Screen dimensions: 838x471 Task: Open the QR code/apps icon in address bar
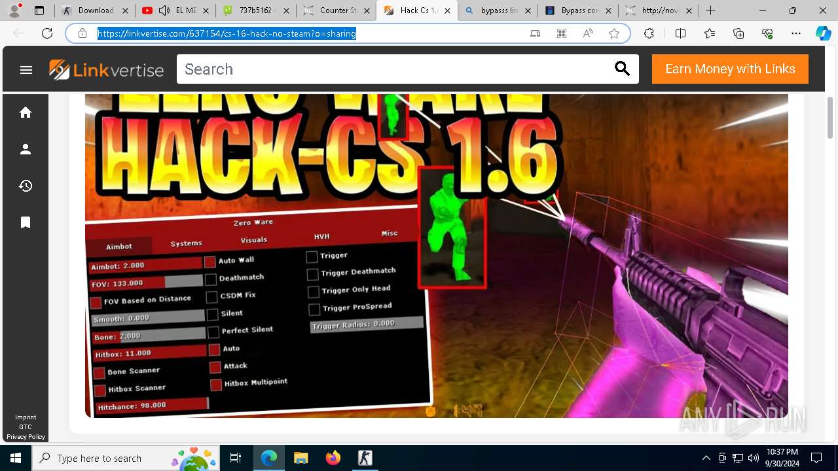coord(562,33)
